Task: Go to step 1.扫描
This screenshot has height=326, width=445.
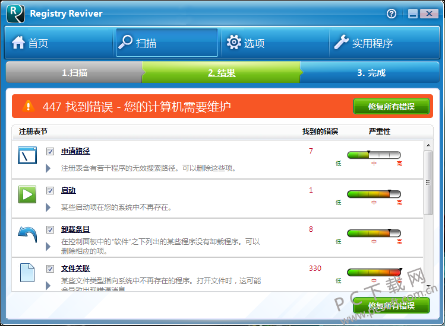Action: tap(74, 73)
